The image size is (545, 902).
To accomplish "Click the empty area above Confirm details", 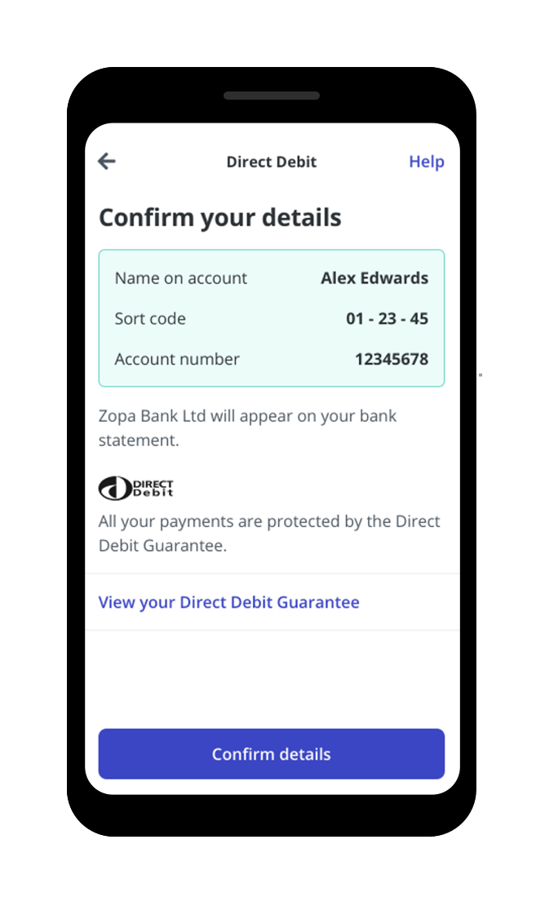I will pyautogui.click(x=271, y=680).
